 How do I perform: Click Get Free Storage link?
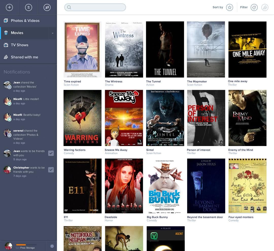25,248
